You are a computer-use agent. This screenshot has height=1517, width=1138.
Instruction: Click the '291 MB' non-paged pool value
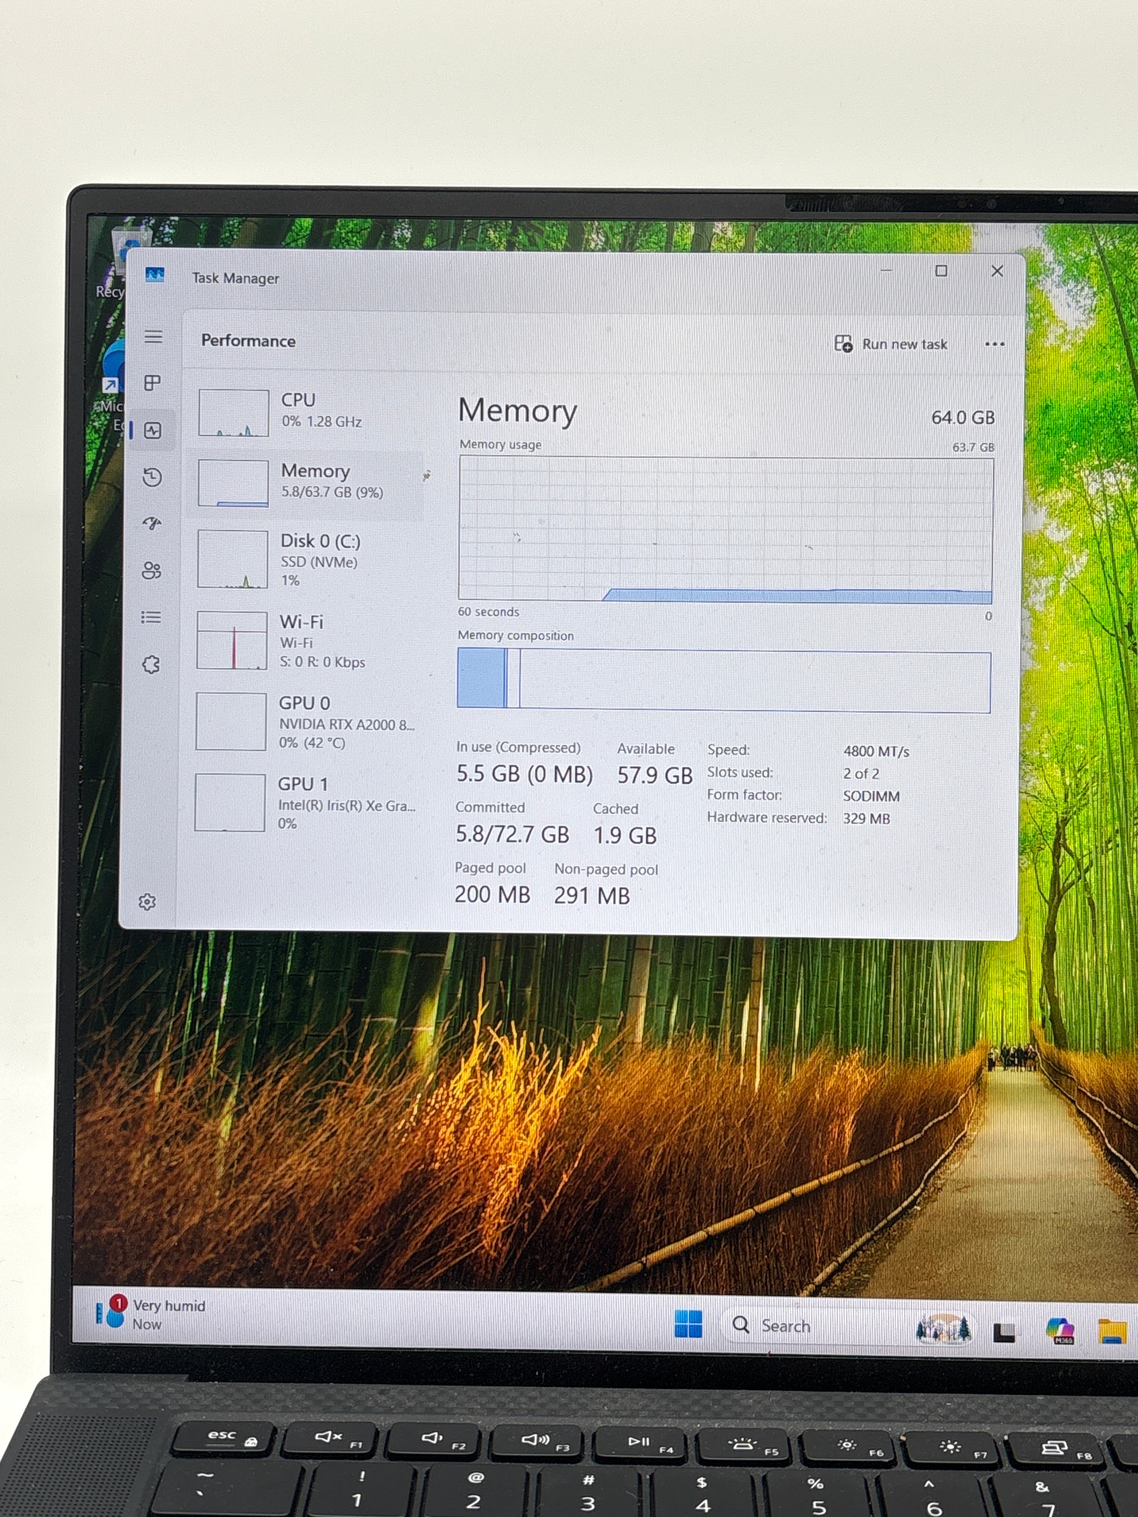click(592, 896)
